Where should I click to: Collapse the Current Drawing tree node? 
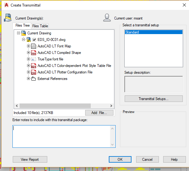point(19,33)
